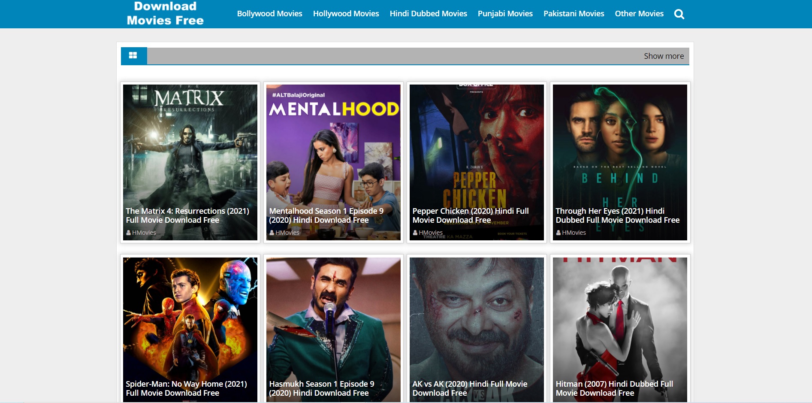Open the AK vs AK poster thumbnail
Image resolution: width=812 pixels, height=403 pixels.
(x=477, y=318)
